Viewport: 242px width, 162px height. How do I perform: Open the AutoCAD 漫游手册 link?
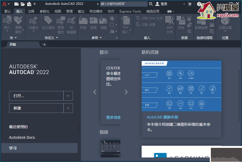tap(162, 117)
